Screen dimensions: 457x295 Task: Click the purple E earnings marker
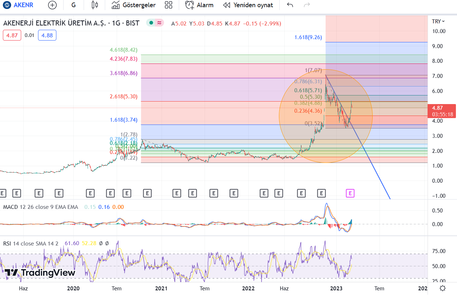click(x=350, y=193)
